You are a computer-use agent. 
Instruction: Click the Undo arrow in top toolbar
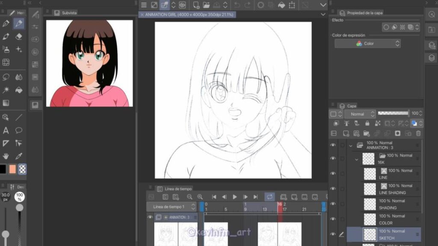pos(237,5)
